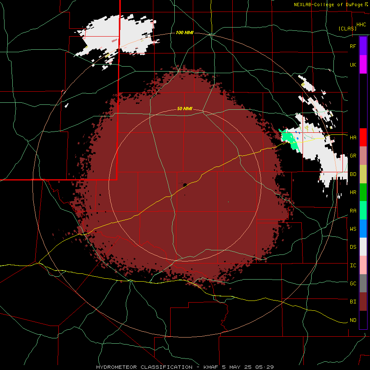Click the brown BI legend color swatch

[x=363, y=302]
